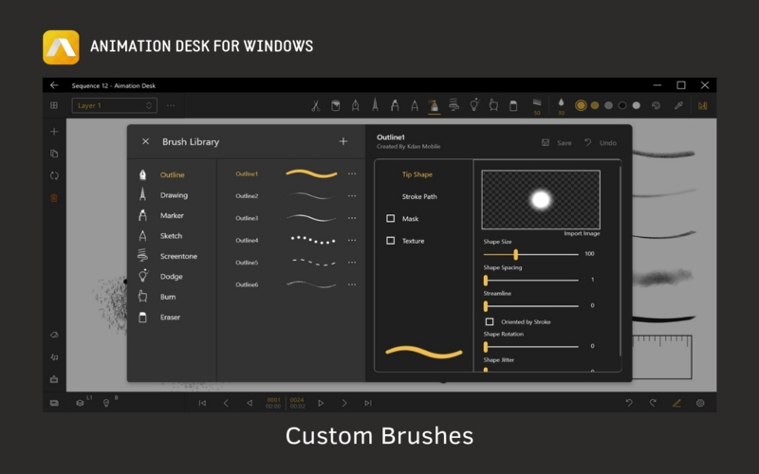Open opacity droplet setting showing 30

click(x=561, y=106)
